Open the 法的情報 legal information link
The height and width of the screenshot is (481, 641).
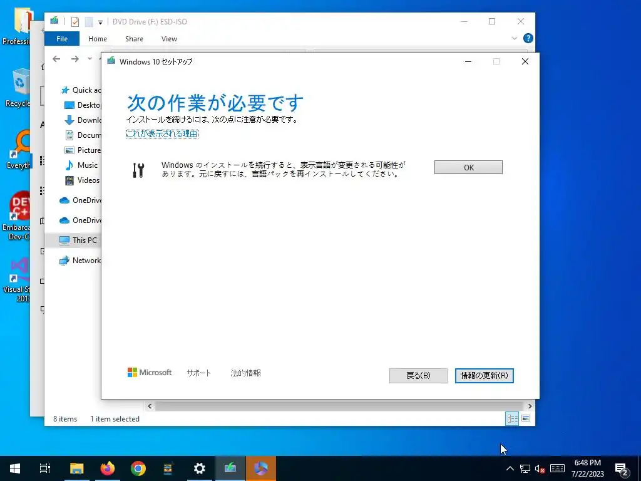click(245, 373)
